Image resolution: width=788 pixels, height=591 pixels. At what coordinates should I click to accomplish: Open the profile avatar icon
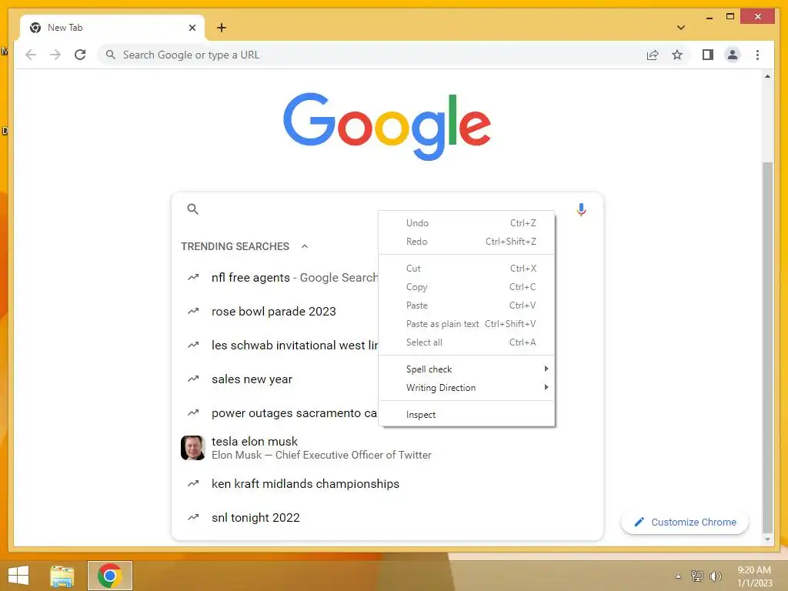tap(733, 55)
